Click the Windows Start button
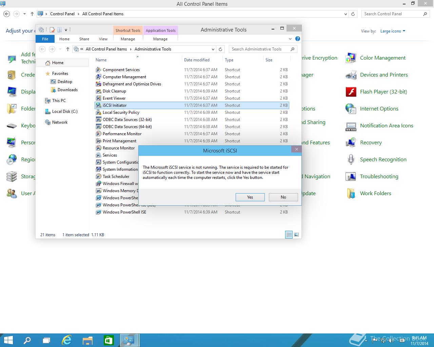The width and height of the screenshot is (434, 347). point(8,340)
